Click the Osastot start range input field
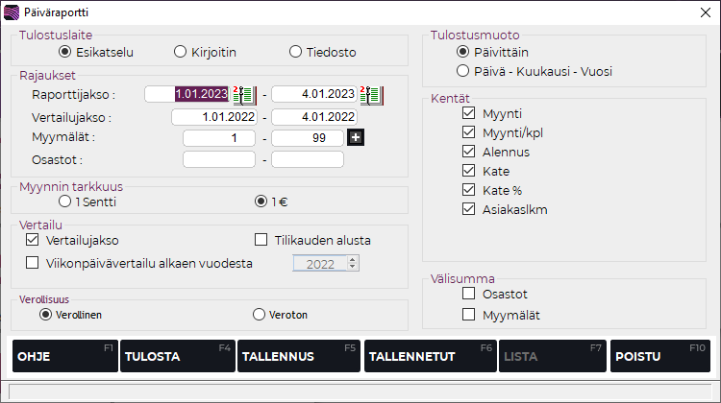 [x=218, y=159]
